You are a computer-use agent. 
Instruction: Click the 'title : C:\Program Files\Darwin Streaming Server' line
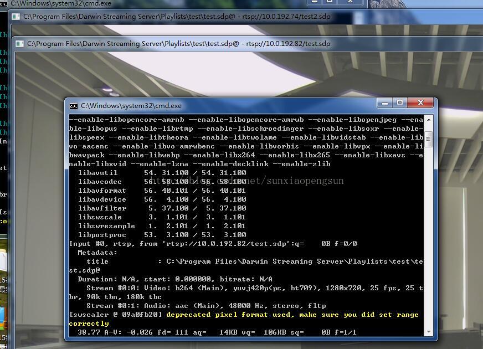coord(246,266)
